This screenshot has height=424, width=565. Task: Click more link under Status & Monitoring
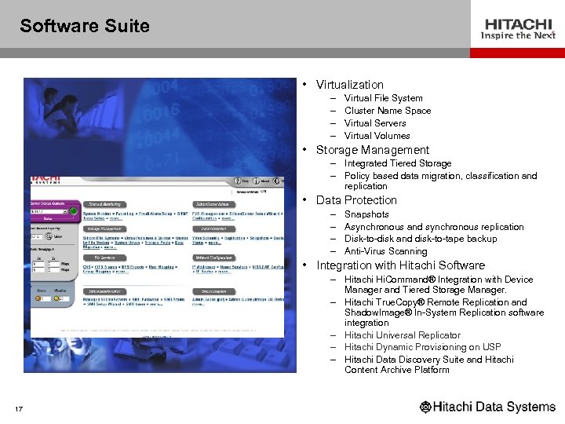115,218
